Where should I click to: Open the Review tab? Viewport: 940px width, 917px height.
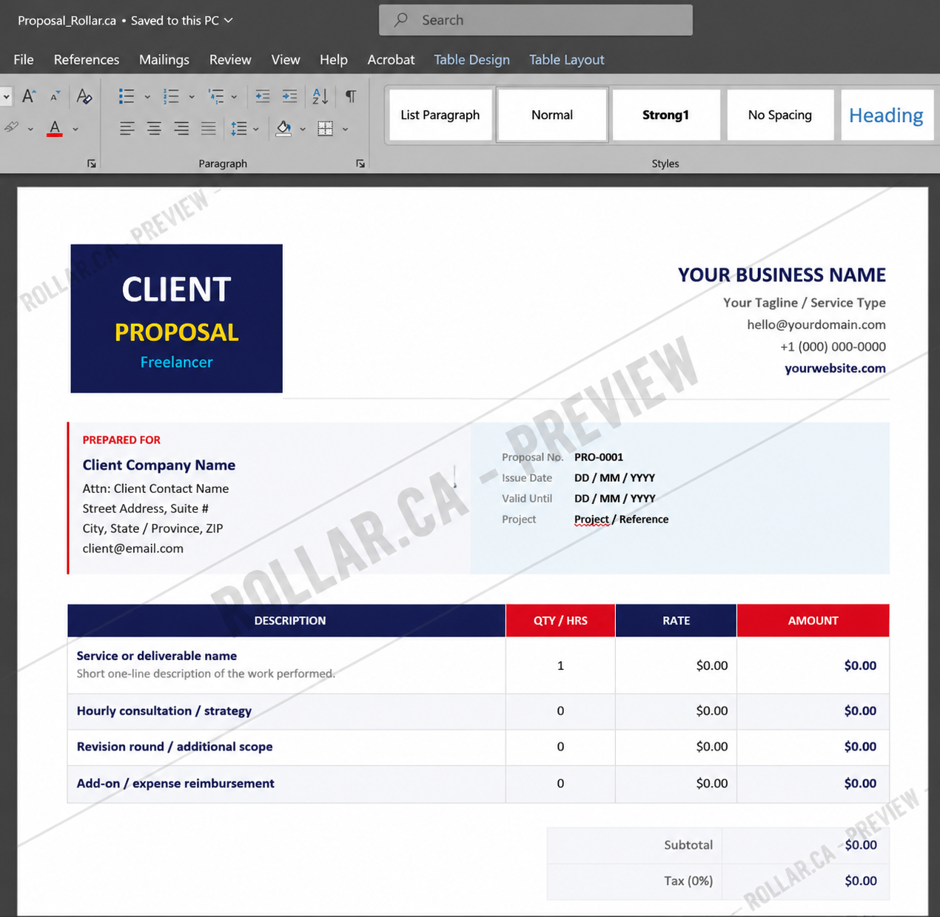[x=230, y=59]
